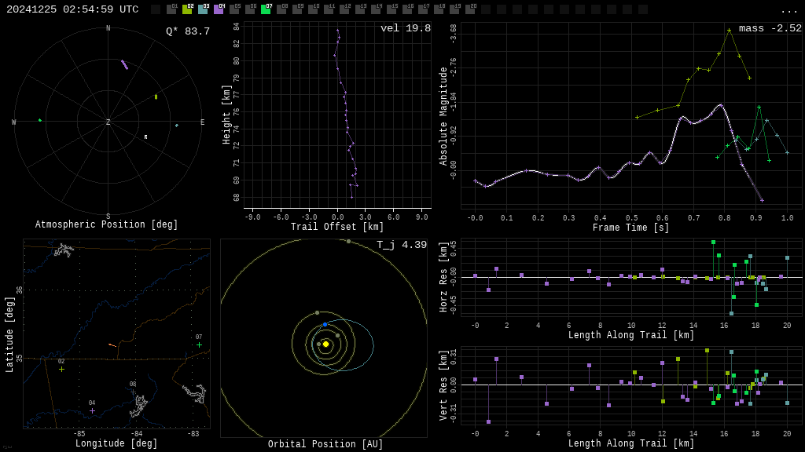Click the zenith Z marker in the polar plot
This screenshot has width=805, height=452.
[108, 122]
